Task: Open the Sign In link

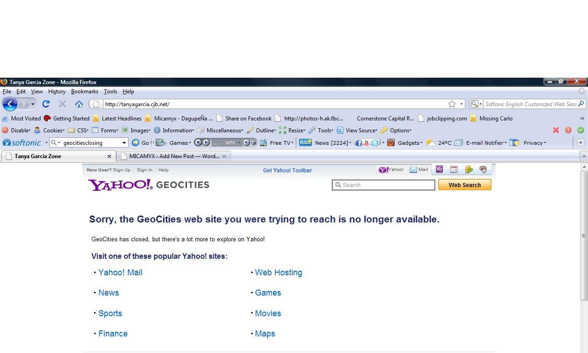Action: click(x=145, y=170)
